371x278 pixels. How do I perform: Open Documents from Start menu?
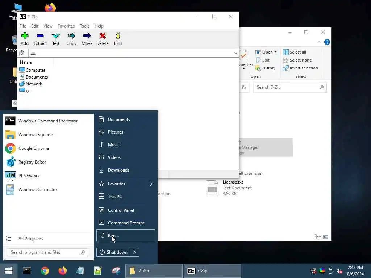pyautogui.click(x=125, y=119)
